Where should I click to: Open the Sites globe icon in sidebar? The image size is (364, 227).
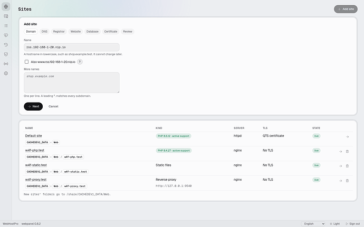tap(6, 6)
